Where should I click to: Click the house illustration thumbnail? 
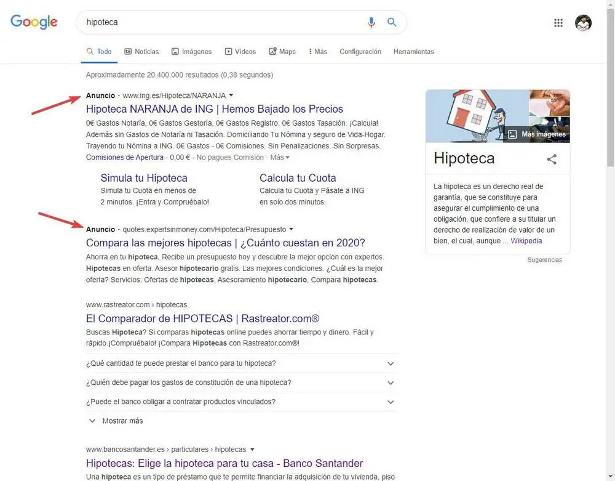[x=477, y=116]
